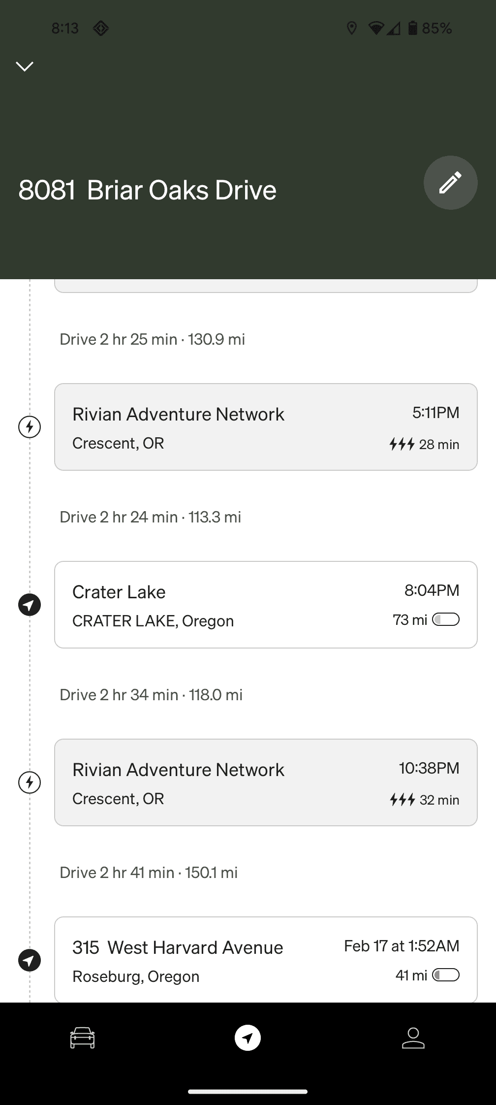The width and height of the screenshot is (496, 1105).
Task: Tap charging bolt marker at 5:11PM stop
Action: click(30, 427)
